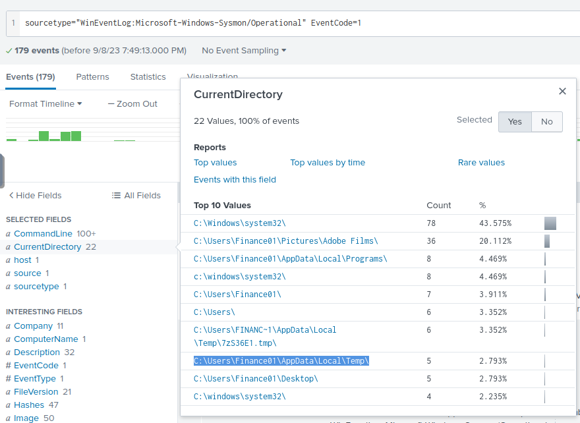
Task: Select the C:\Users\Finance01\ value
Action: pyautogui.click(x=237, y=294)
